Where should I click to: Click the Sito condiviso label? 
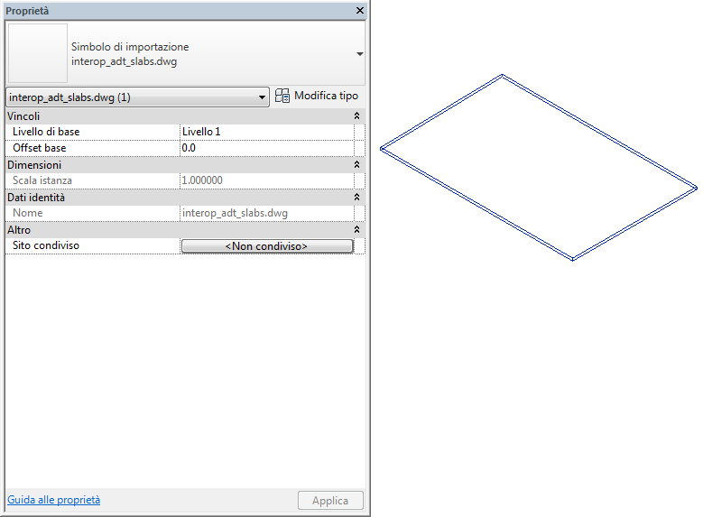click(46, 245)
